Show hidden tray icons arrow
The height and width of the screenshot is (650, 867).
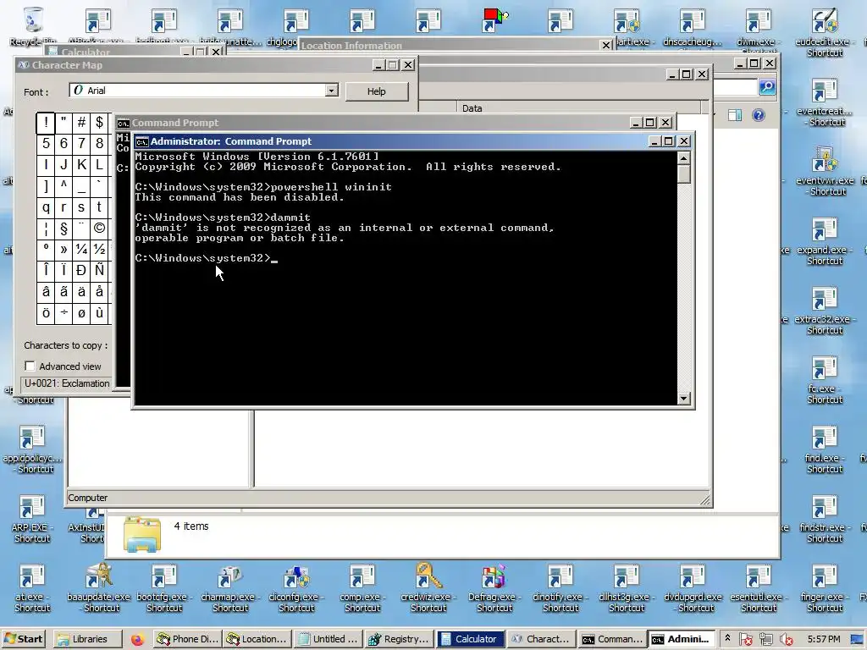pos(727,638)
